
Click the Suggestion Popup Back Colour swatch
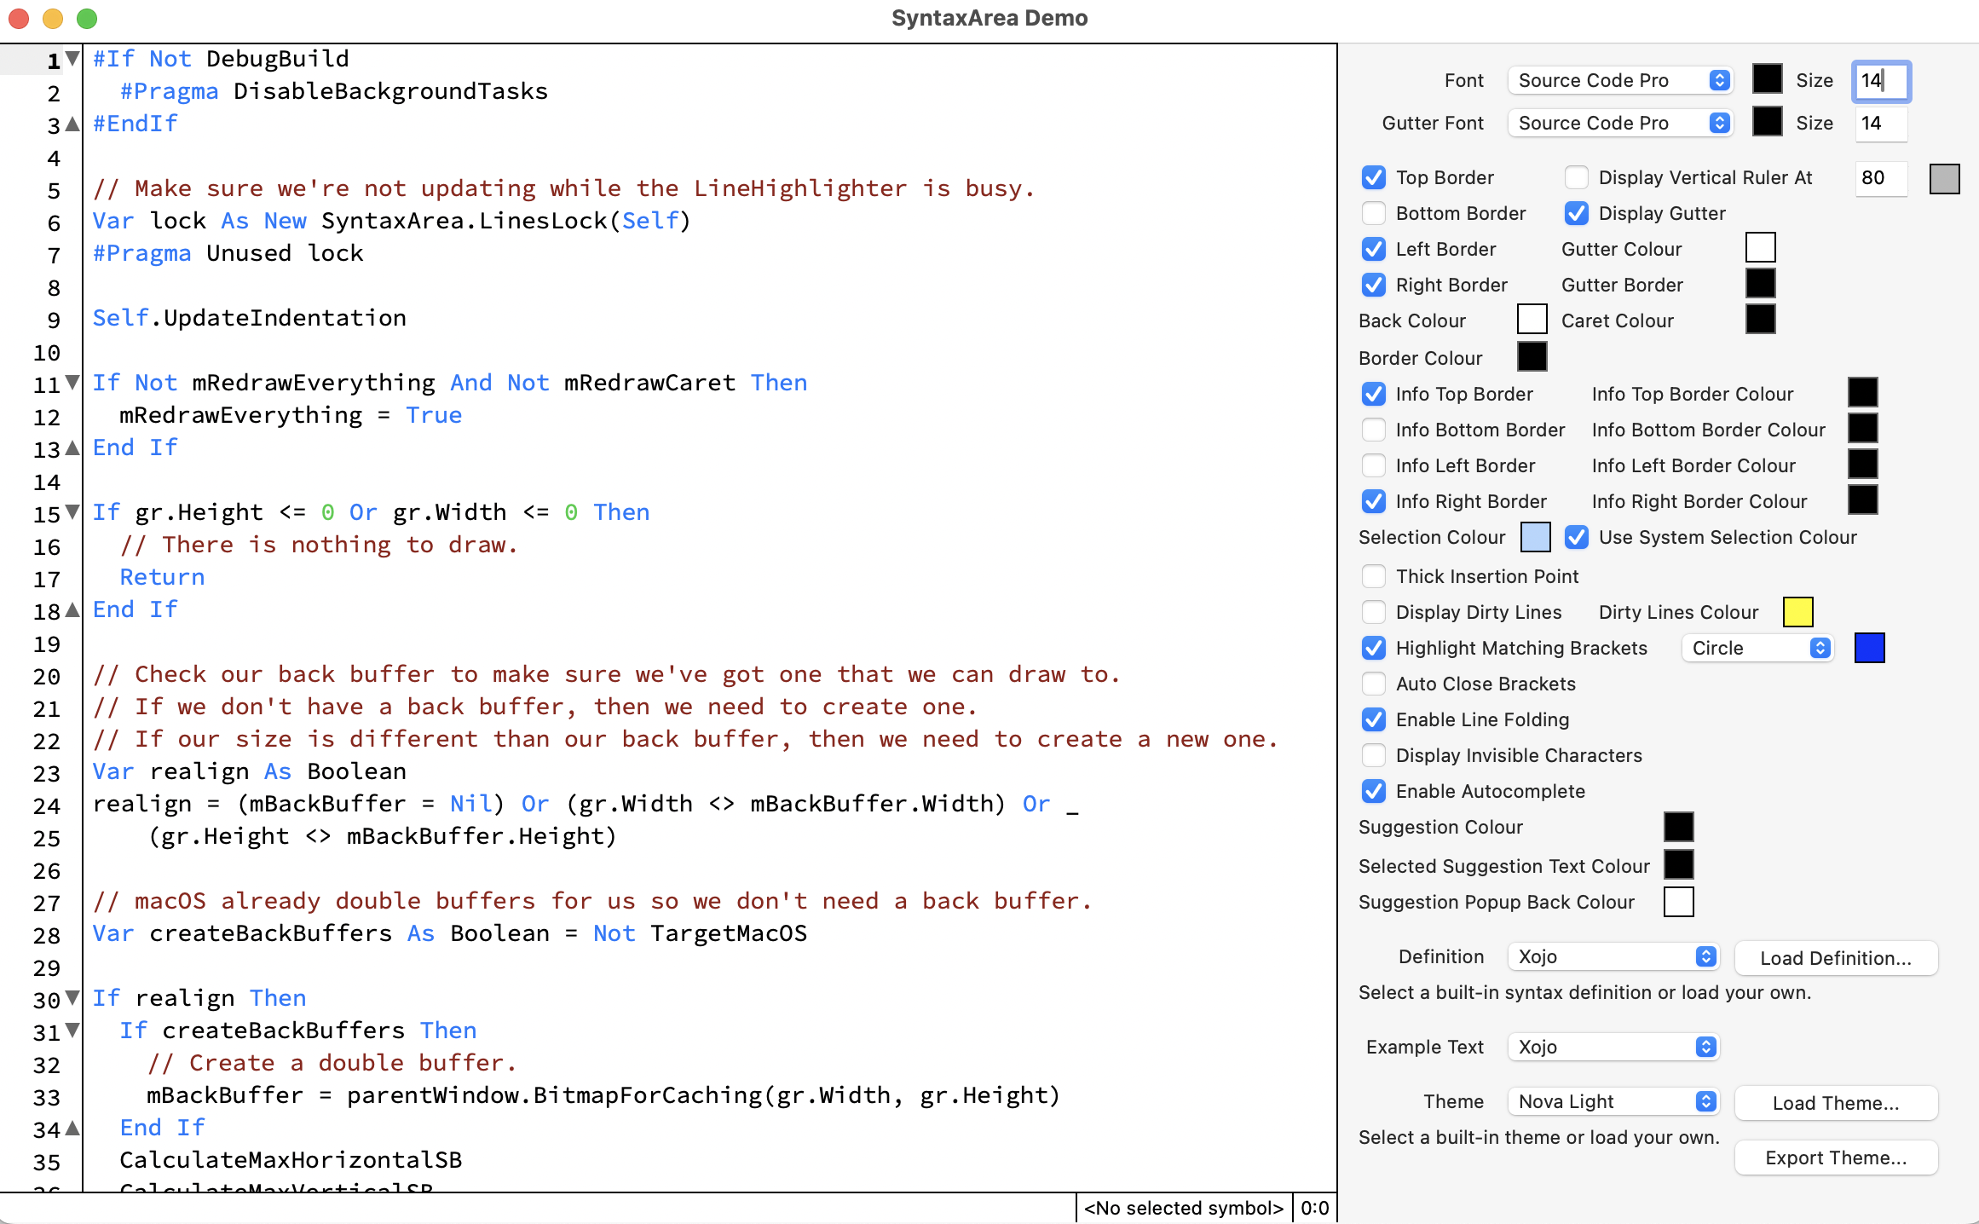[x=1678, y=902]
